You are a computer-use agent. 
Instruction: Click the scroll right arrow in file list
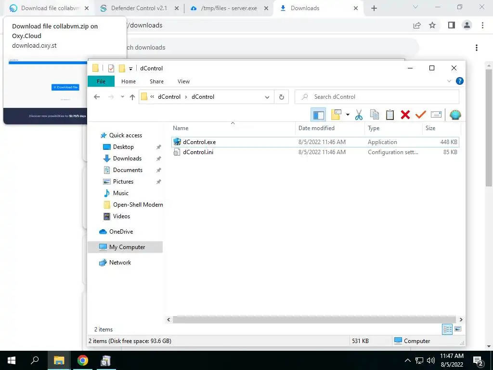(461, 320)
